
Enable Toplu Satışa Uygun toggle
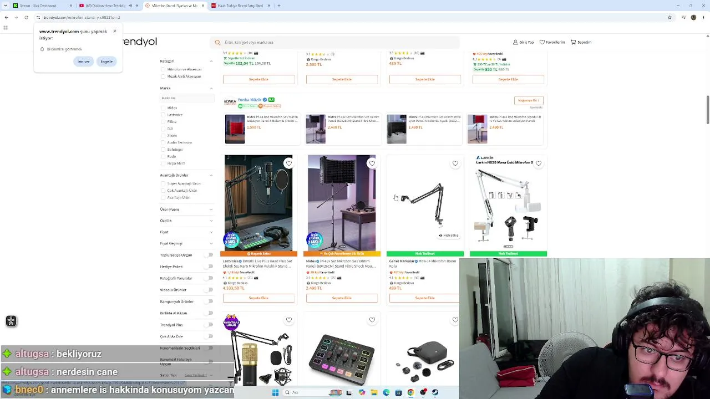coord(210,255)
